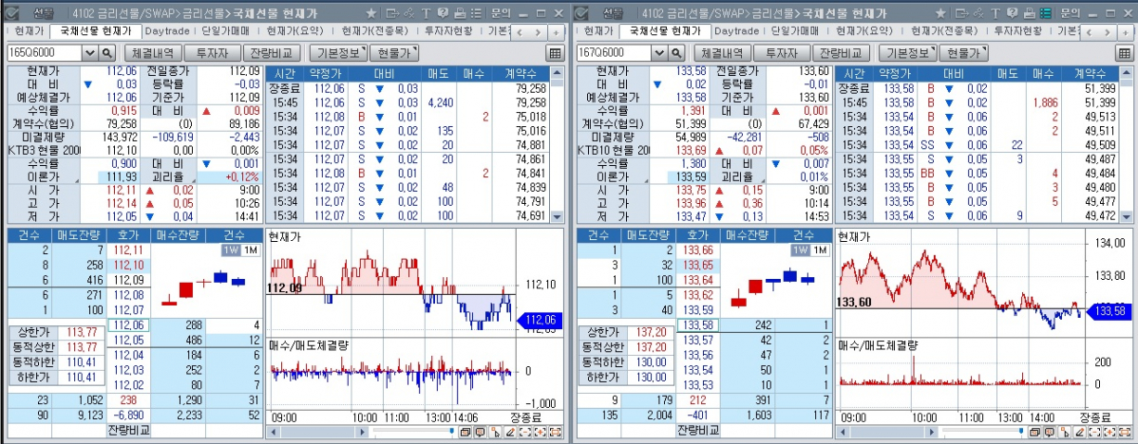1138x444 pixels.
Task: Click print icon in right window title bar
Action: click(x=1030, y=13)
